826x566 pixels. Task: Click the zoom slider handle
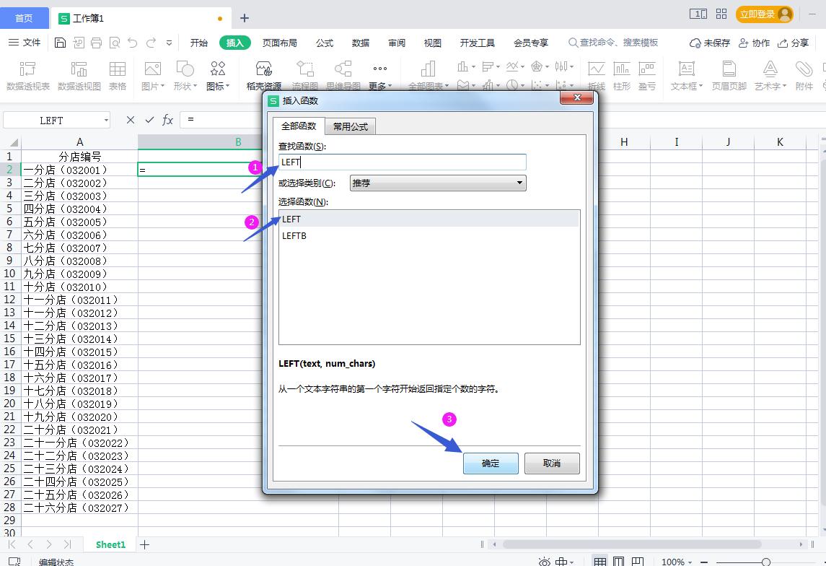point(766,562)
